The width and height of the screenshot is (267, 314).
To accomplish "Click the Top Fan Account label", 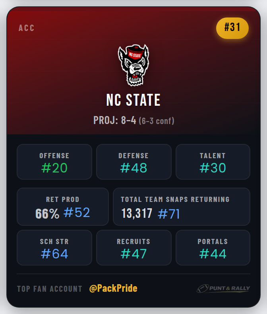I will pos(50,289).
